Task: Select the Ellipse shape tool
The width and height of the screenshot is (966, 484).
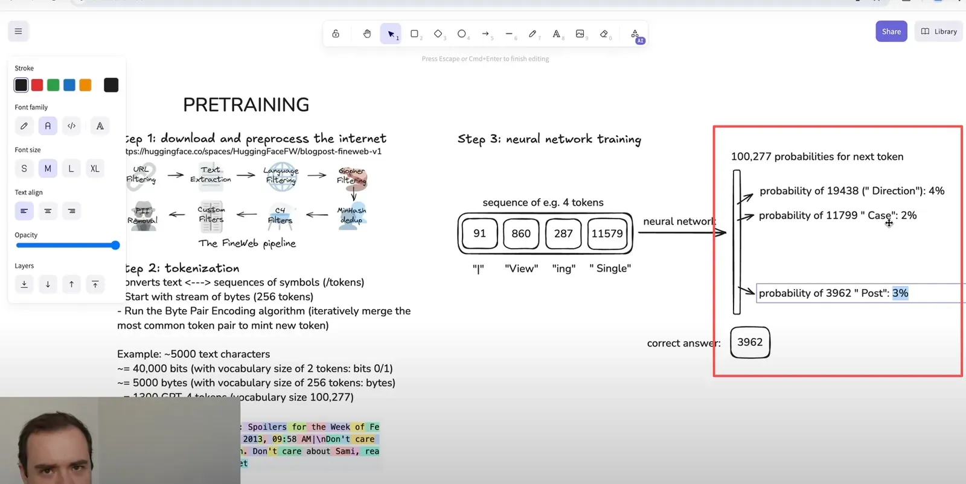Action: pyautogui.click(x=462, y=34)
